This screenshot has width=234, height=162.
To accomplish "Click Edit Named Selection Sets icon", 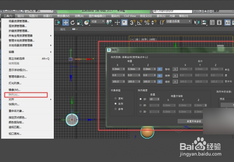I will click(162, 23).
